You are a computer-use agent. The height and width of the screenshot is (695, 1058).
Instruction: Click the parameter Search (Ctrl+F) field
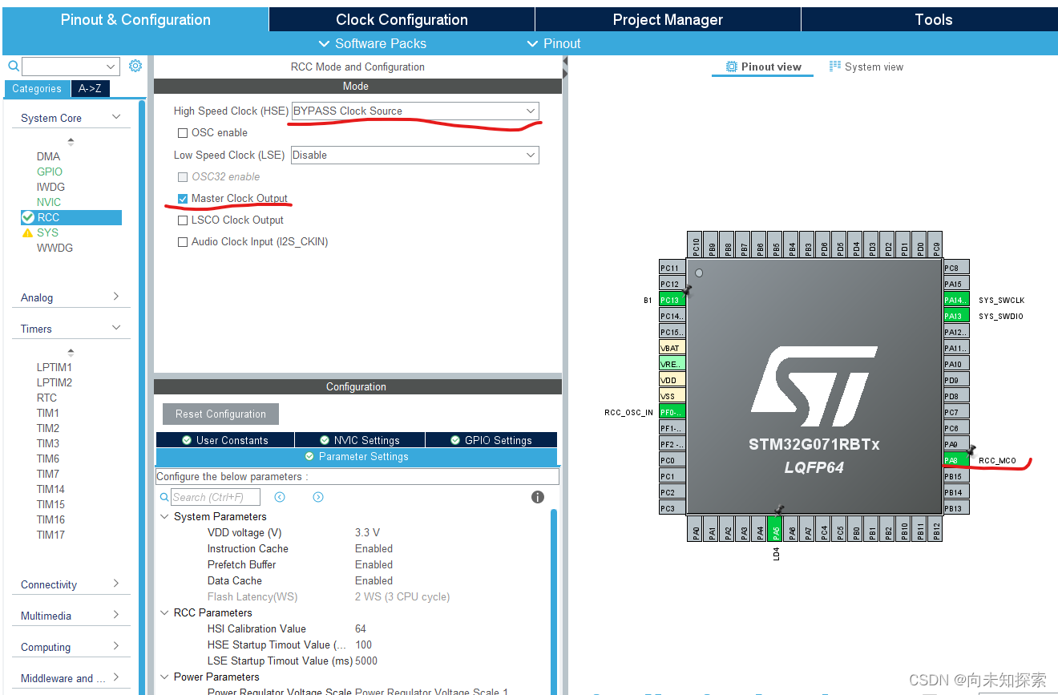point(215,497)
